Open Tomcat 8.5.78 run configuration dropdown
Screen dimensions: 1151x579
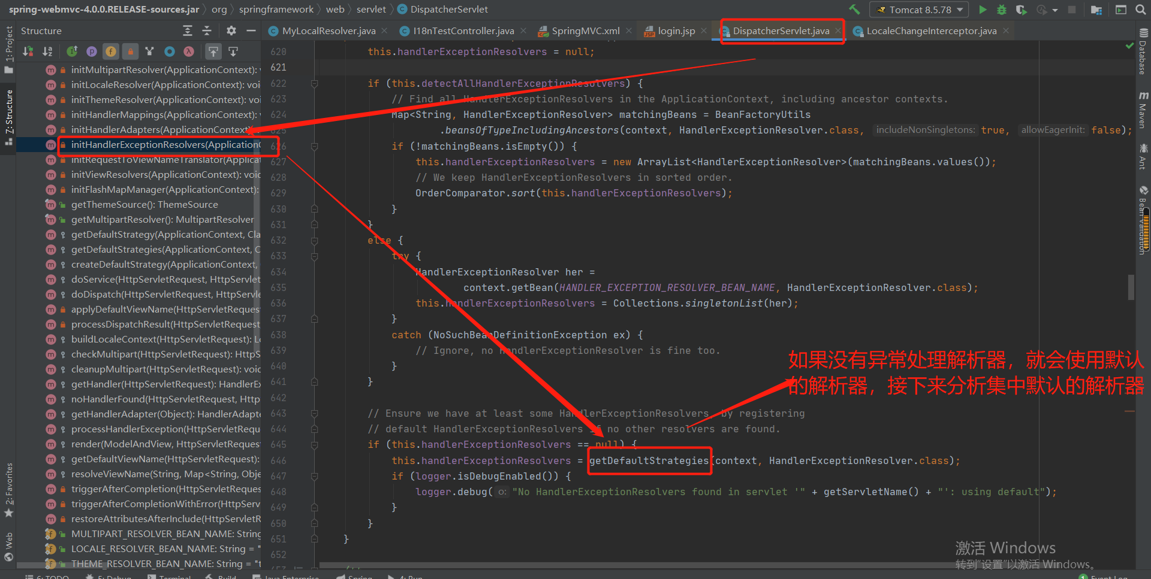(x=920, y=10)
